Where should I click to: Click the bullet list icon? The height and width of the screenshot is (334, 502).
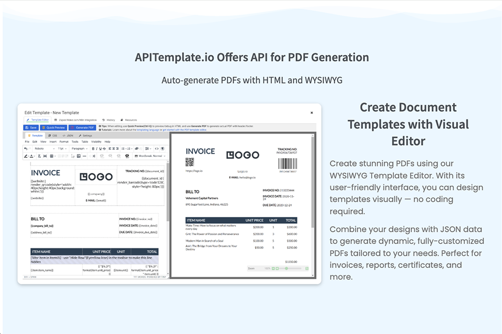tap(123, 149)
